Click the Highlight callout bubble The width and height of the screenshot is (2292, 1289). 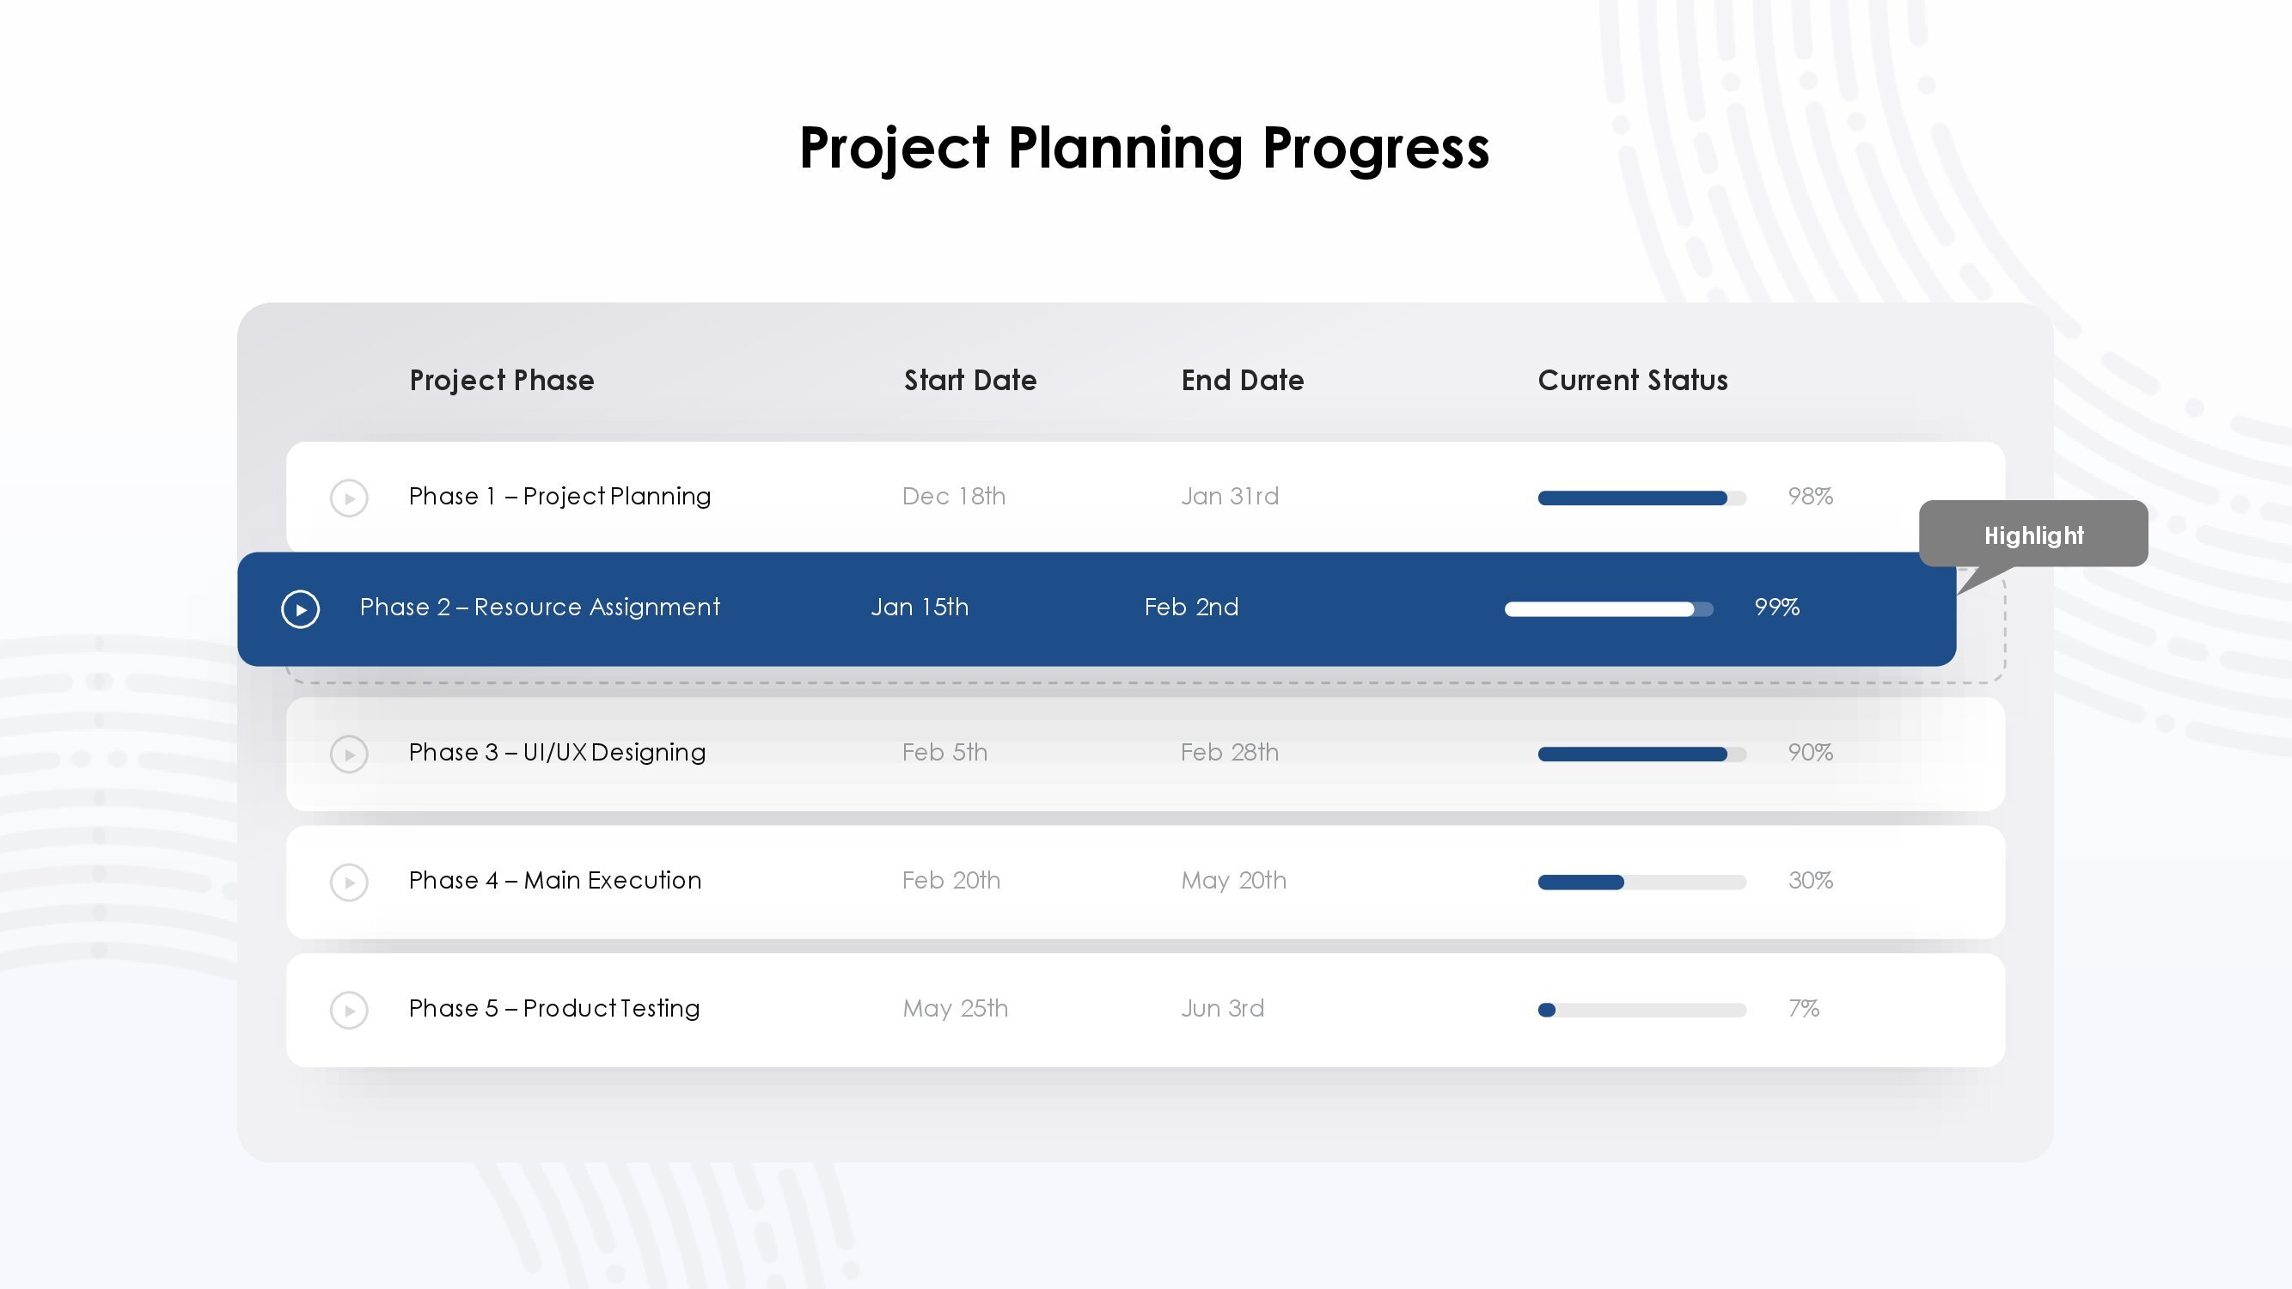click(2033, 534)
